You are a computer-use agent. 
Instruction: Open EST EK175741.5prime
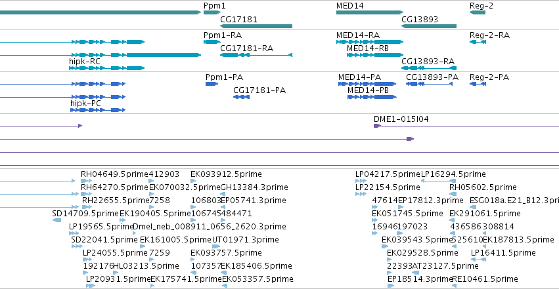click(x=186, y=279)
